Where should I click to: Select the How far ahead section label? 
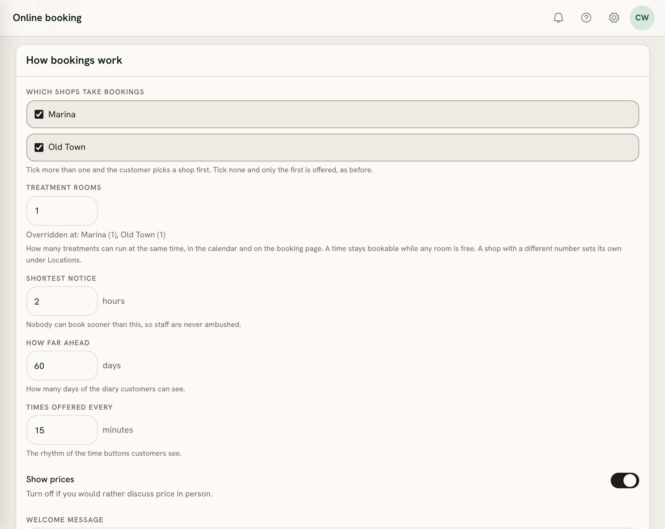coord(58,343)
